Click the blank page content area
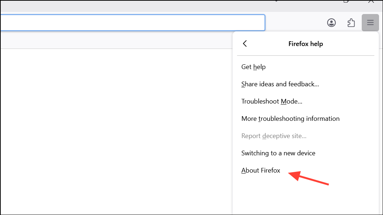This screenshot has height=215, width=383. click(116, 132)
